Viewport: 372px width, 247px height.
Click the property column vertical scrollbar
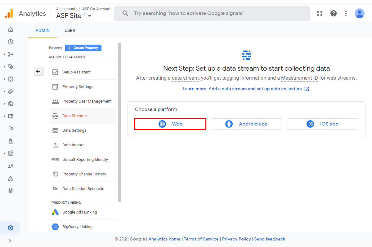tap(119, 122)
